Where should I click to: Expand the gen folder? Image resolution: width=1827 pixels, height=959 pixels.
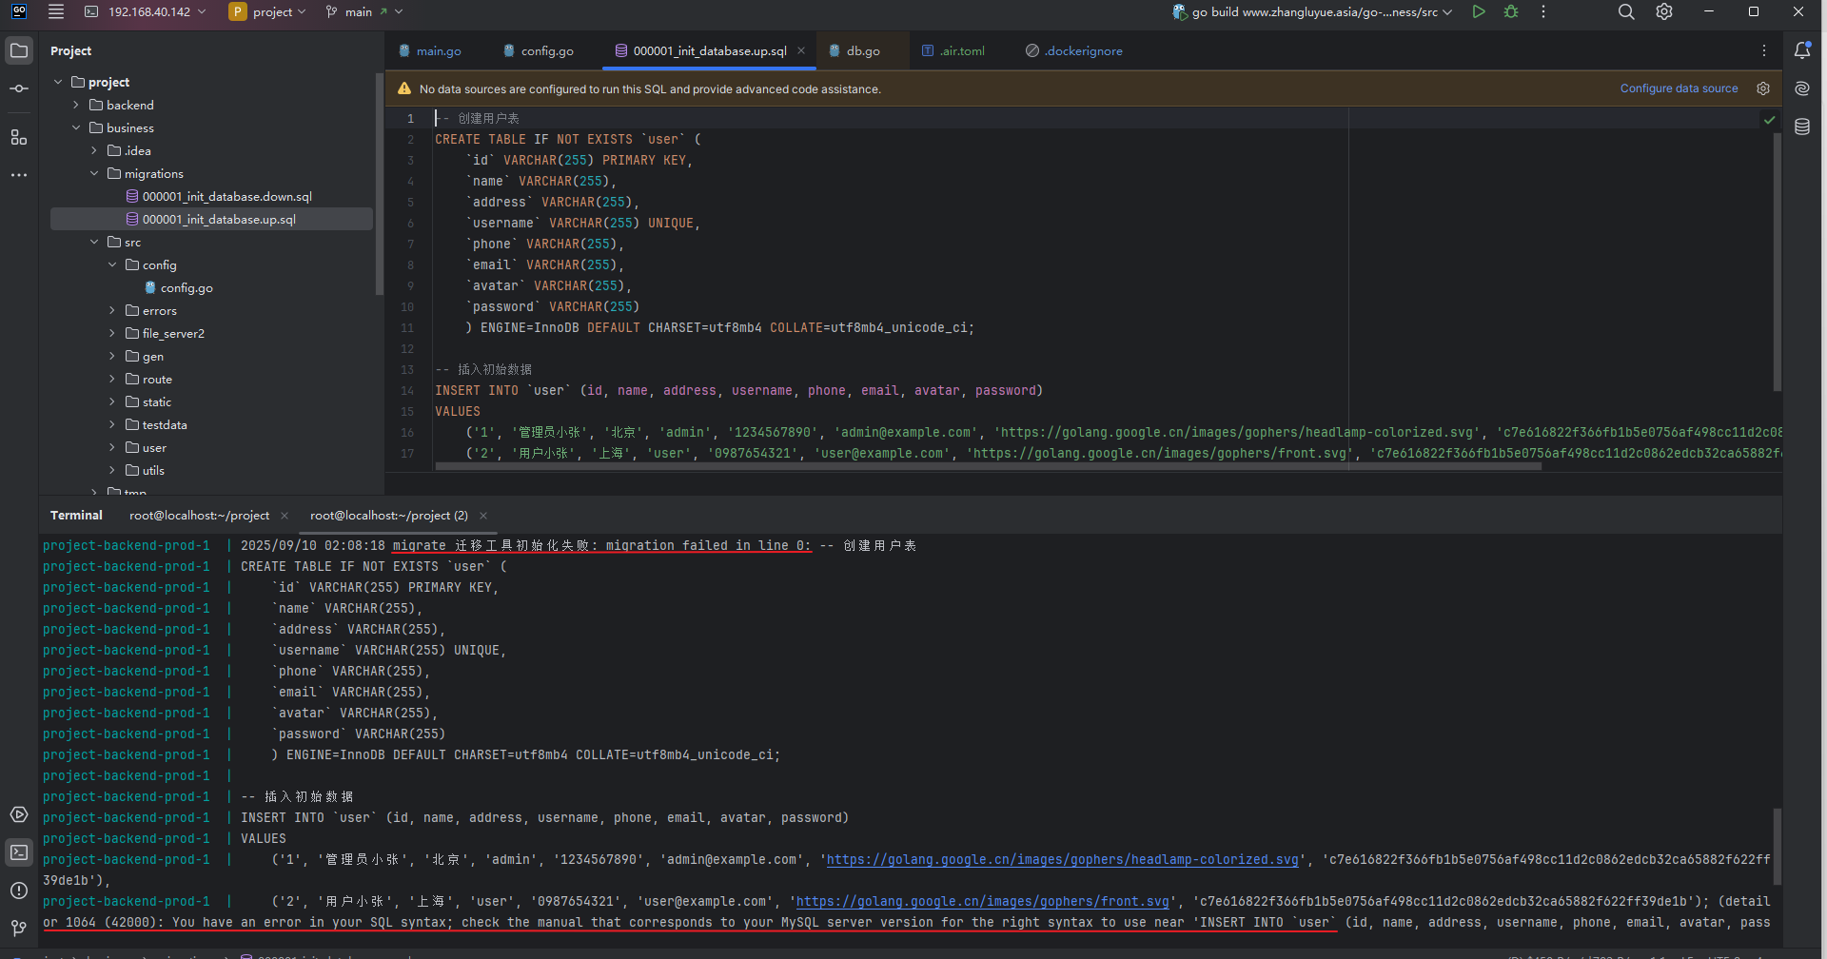(112, 356)
